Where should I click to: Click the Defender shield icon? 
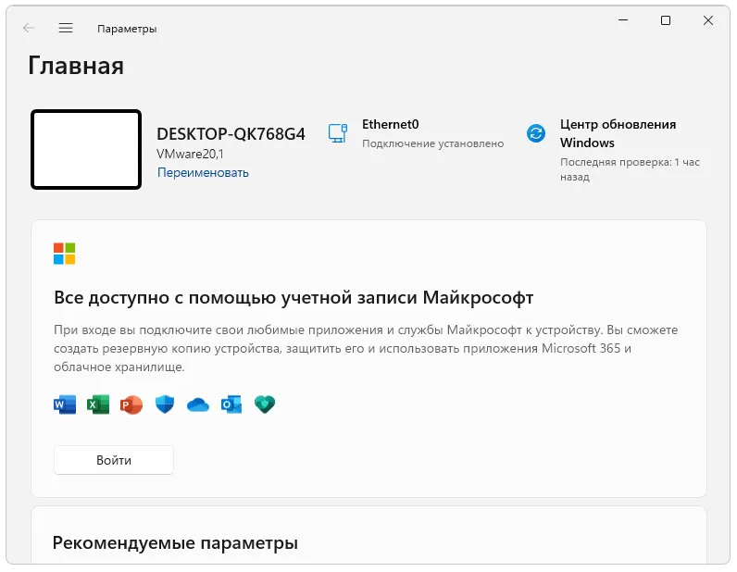coord(165,404)
